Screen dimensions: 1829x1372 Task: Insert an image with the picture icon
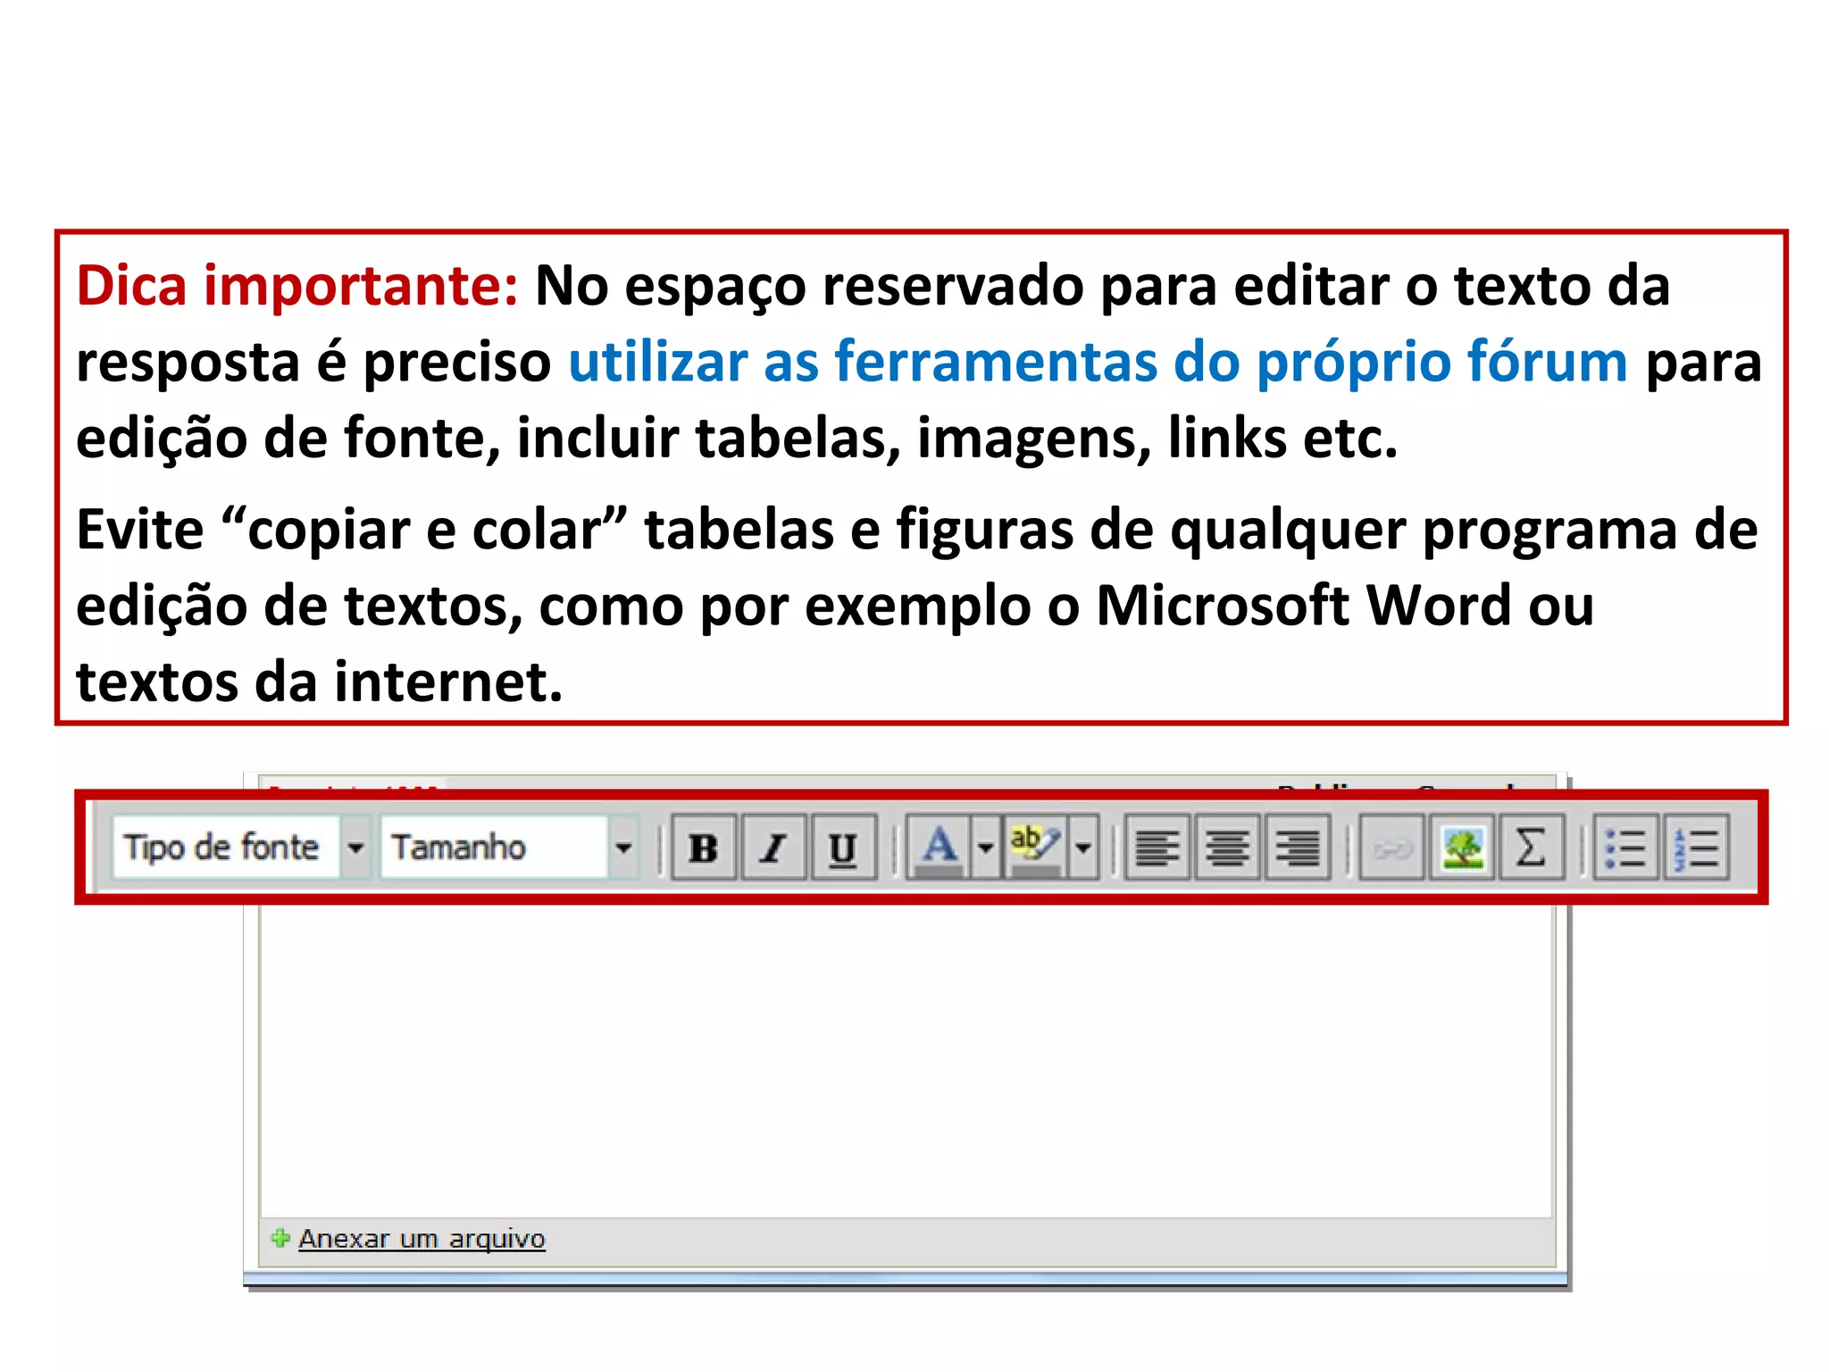[x=1462, y=847]
